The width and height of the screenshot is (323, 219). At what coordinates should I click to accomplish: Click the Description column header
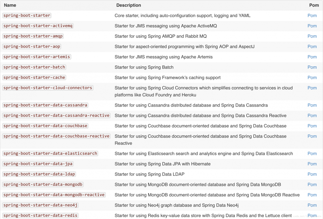[x=129, y=5]
